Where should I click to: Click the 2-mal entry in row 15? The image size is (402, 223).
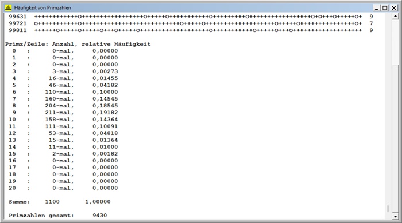[x=63, y=154]
